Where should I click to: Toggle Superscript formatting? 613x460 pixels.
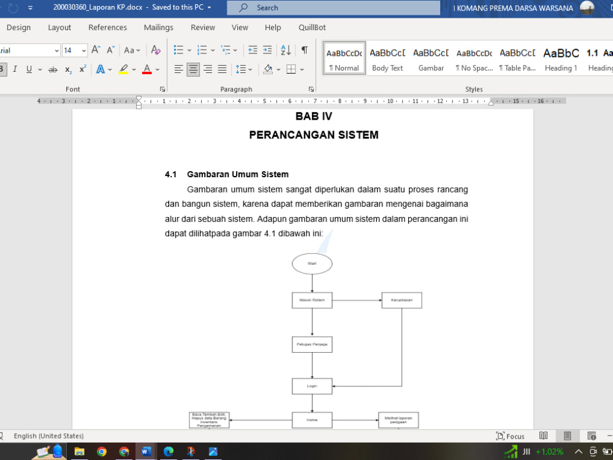[x=83, y=69]
